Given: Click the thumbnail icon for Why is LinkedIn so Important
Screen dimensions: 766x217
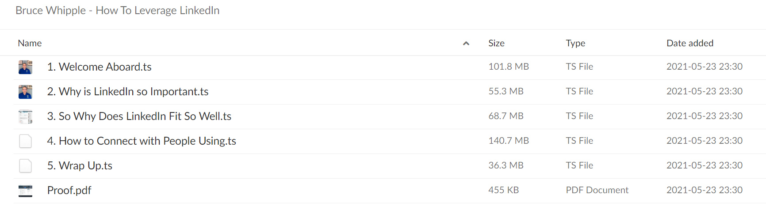Looking at the screenshot, I should point(25,92).
